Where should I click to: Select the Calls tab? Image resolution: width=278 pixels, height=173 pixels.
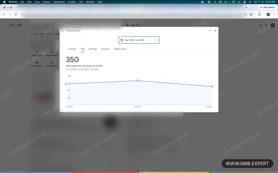[82, 49]
